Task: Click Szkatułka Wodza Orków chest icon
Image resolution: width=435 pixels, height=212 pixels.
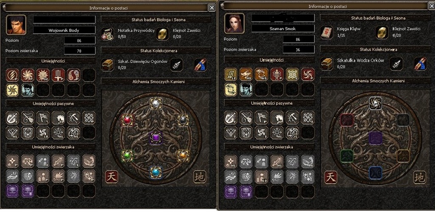Action: [x=327, y=64]
